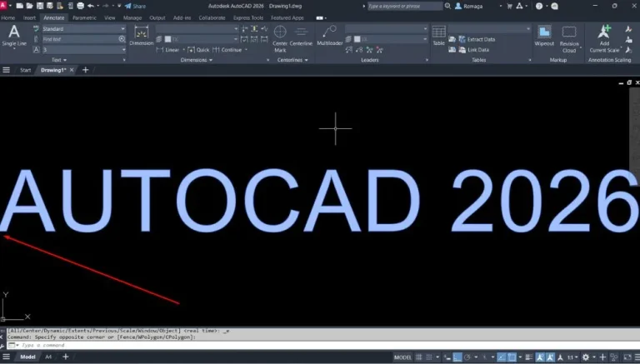Click the Quick dimension tool
The width and height of the screenshot is (640, 364).
coord(198,50)
